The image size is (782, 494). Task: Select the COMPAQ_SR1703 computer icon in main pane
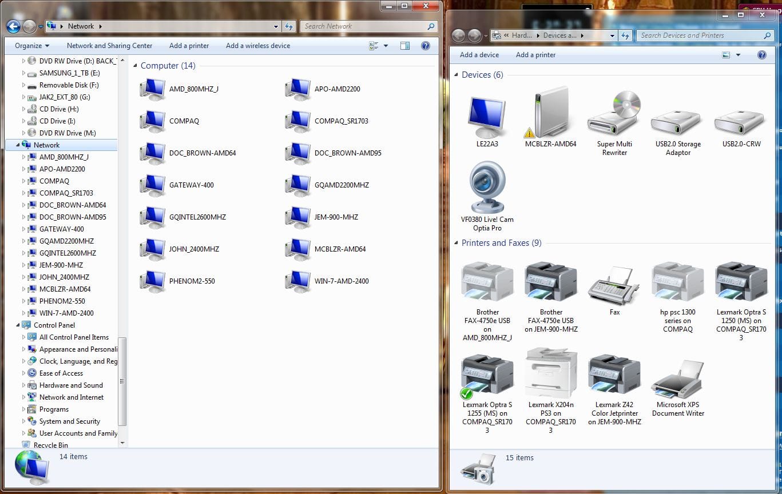[298, 121]
